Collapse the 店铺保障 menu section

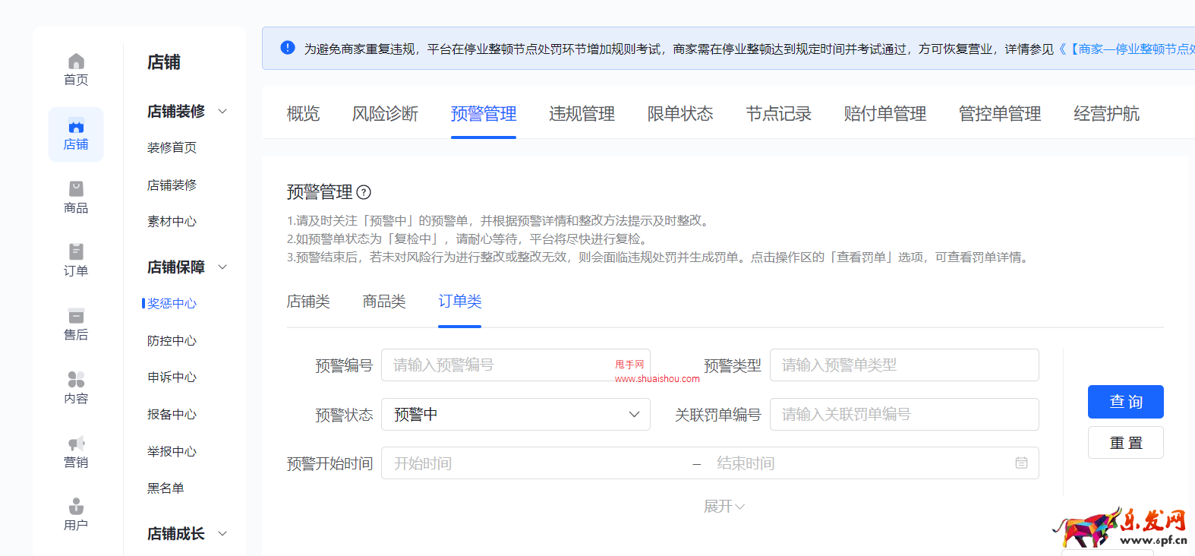tap(222, 267)
